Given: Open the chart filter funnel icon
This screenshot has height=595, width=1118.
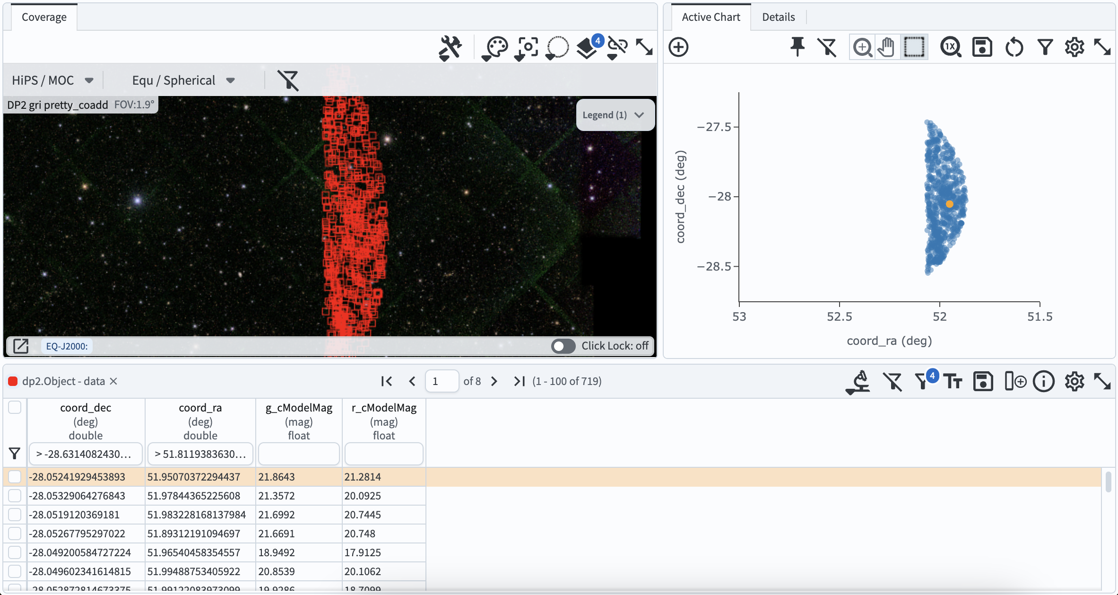Looking at the screenshot, I should tap(1045, 47).
